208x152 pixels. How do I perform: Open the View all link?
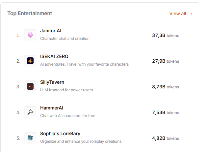click(181, 14)
